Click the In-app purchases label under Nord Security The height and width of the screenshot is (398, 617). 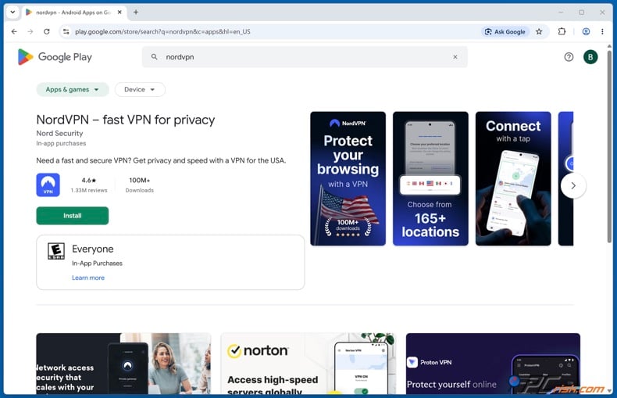(61, 143)
